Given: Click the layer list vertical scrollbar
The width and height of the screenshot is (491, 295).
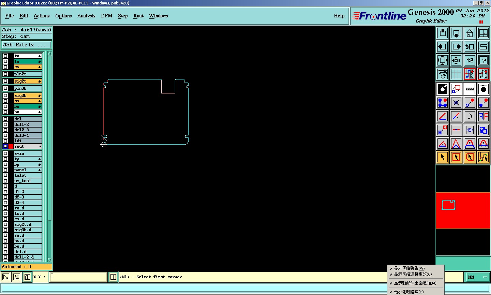Looking at the screenshot, I should point(49,156).
